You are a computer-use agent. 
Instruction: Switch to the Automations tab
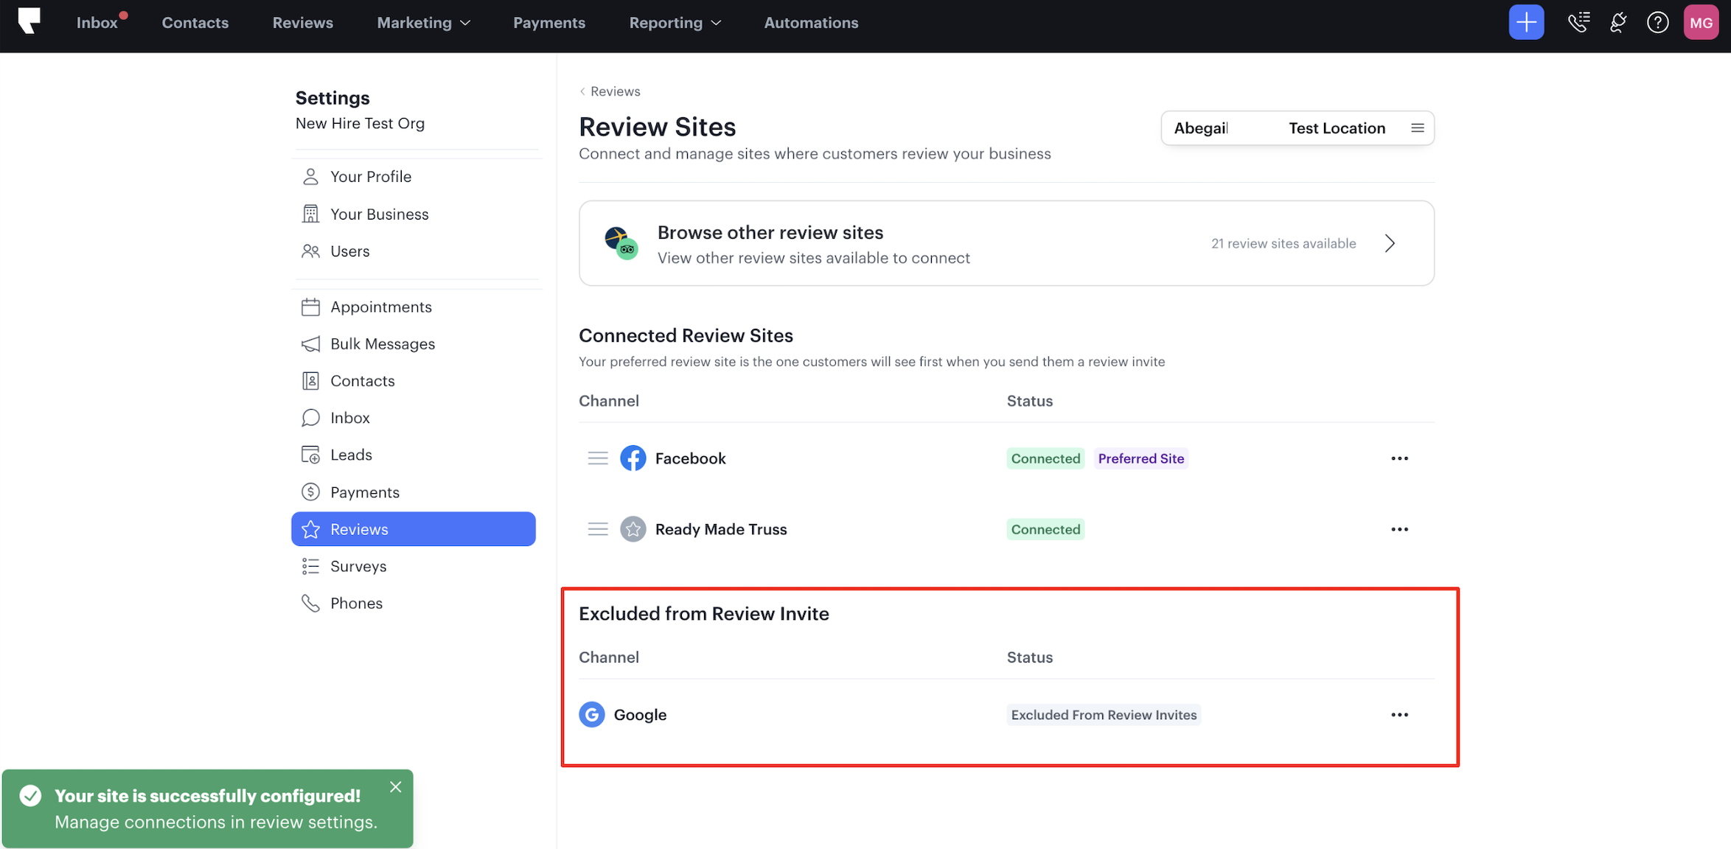pyautogui.click(x=811, y=22)
